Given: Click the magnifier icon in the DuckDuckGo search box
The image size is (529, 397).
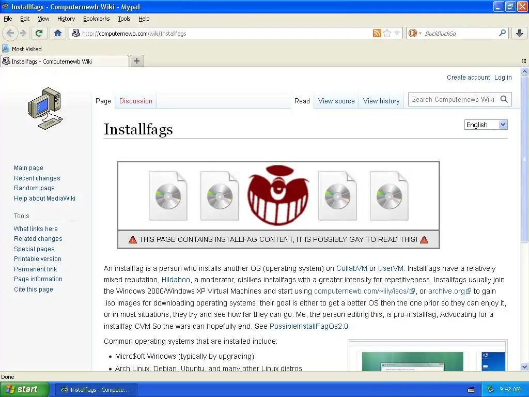Looking at the screenshot, I should [x=502, y=33].
